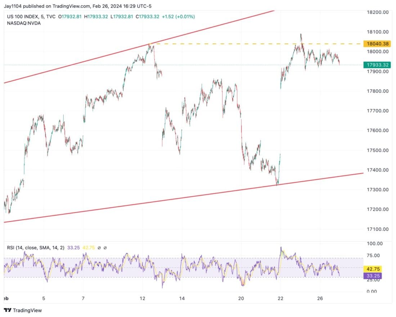This screenshot has height=317, width=396.
Task: Hide the RSI SMA via second ∅ icon
Action: (105, 247)
